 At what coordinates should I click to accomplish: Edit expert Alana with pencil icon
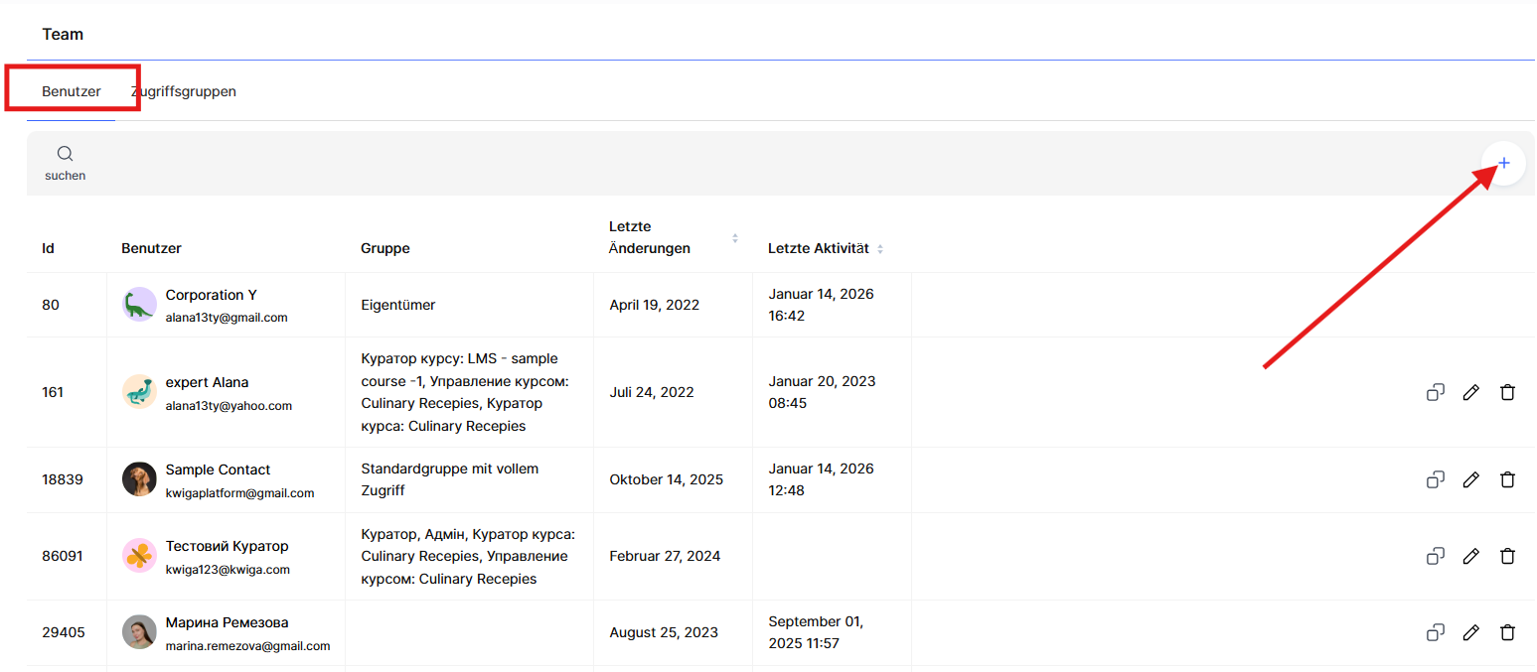click(x=1471, y=392)
